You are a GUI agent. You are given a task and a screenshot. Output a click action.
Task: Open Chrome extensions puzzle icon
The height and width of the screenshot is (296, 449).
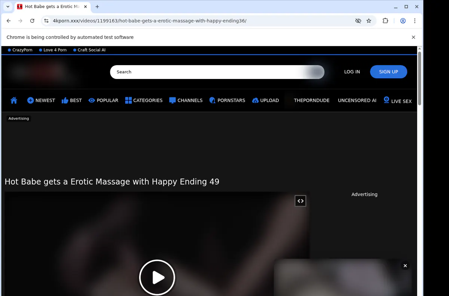tap(385, 21)
